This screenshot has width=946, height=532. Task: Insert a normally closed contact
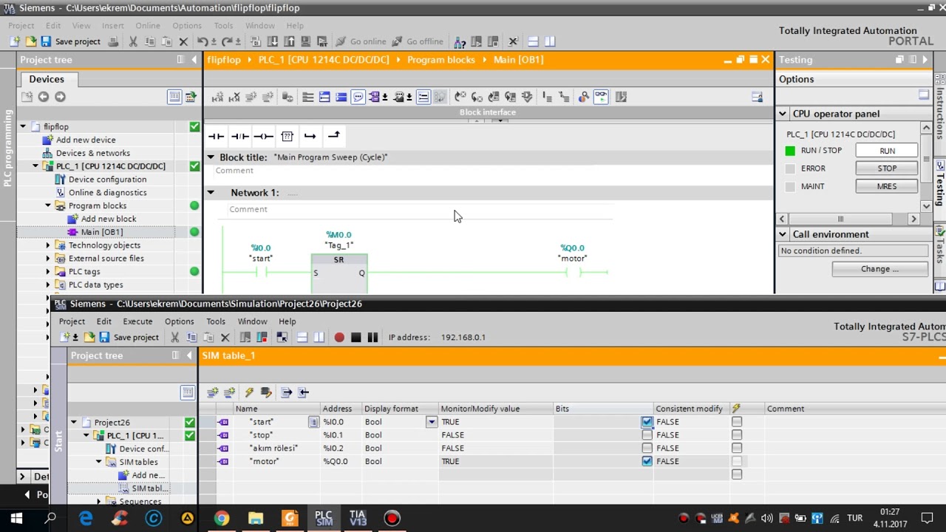point(239,136)
